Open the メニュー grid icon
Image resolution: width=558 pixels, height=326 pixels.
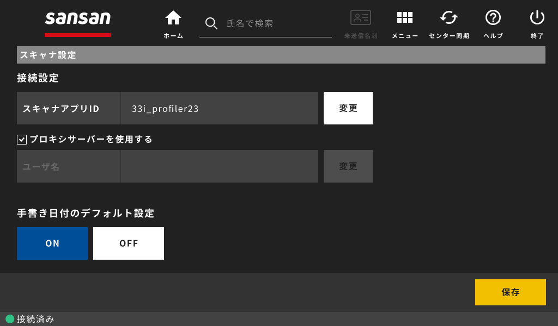pyautogui.click(x=405, y=17)
